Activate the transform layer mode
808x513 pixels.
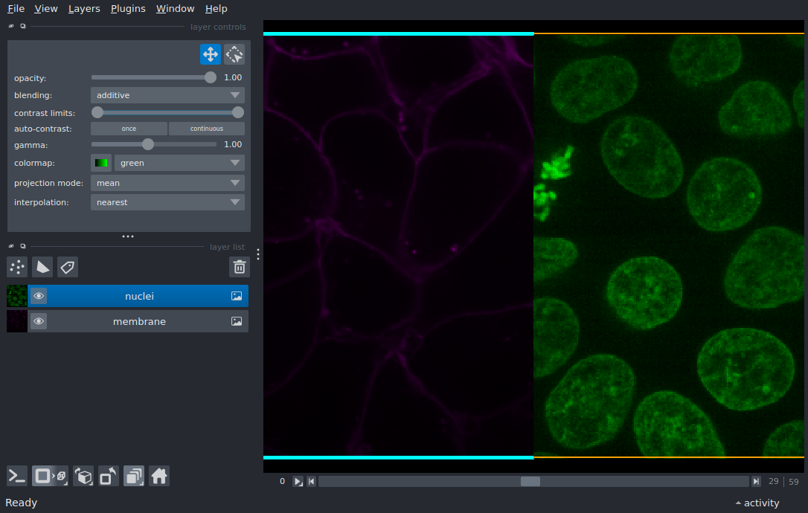pyautogui.click(x=234, y=54)
